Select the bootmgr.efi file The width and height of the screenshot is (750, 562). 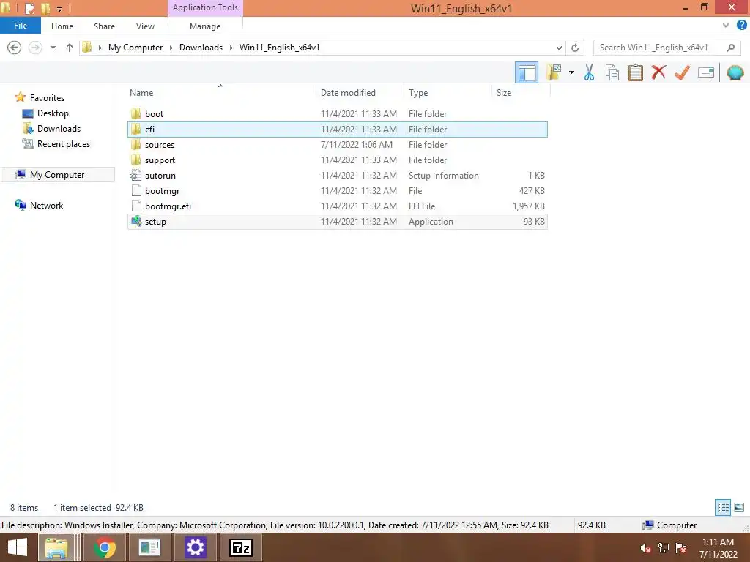coord(337,206)
